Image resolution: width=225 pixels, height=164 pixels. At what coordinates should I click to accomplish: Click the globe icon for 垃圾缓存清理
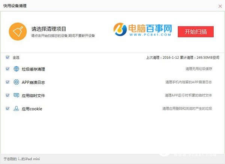[x=16, y=69]
